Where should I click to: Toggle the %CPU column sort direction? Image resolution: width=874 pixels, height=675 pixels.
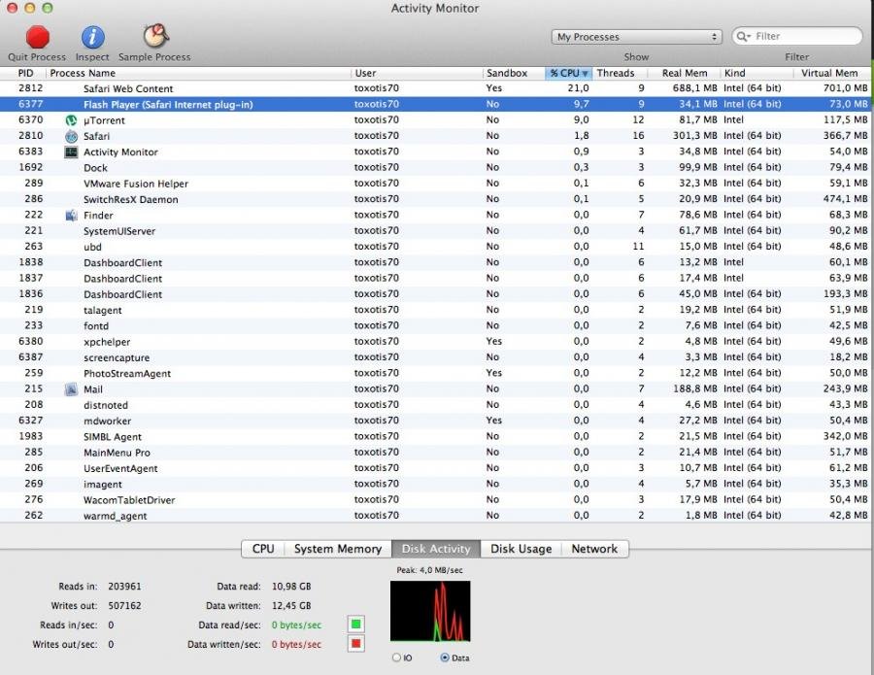[x=566, y=72]
